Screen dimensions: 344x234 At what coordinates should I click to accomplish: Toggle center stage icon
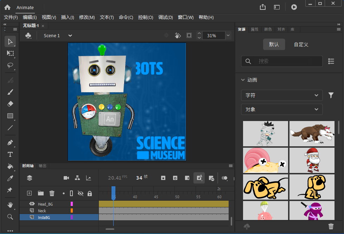click(x=166, y=35)
